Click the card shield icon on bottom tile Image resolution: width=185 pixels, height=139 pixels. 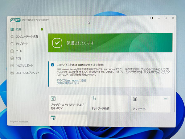point(53,118)
